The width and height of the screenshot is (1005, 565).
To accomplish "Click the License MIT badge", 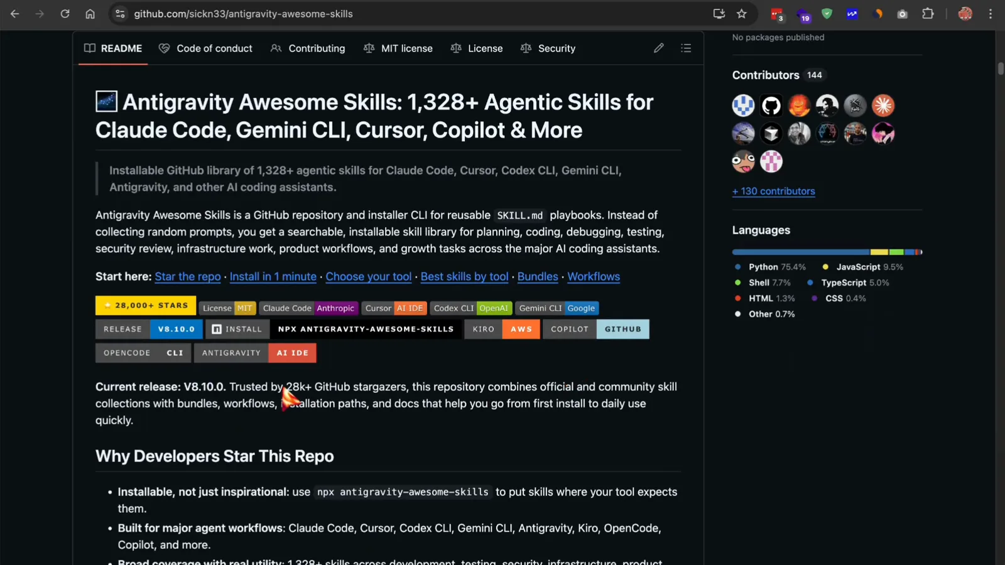I will pyautogui.click(x=227, y=308).
